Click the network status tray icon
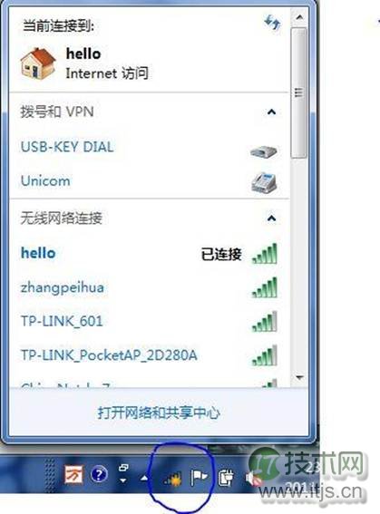Image resolution: width=380 pixels, height=514 pixels. (173, 480)
